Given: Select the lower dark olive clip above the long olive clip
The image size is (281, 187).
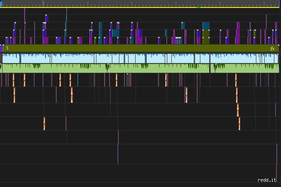Looking at the screenshot, I should [206, 41].
